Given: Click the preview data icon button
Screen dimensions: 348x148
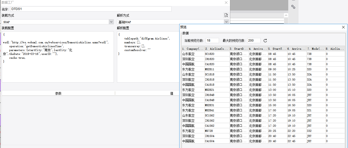Looking at the screenshot, I should pyautogui.click(x=226, y=15).
